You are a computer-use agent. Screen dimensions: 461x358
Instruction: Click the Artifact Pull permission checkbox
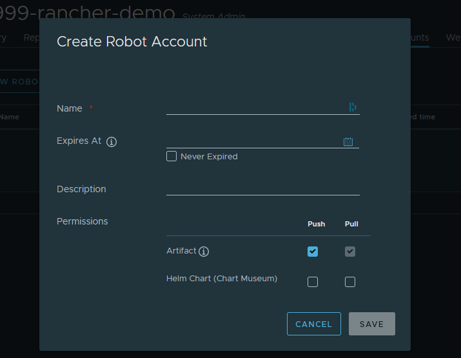(350, 252)
